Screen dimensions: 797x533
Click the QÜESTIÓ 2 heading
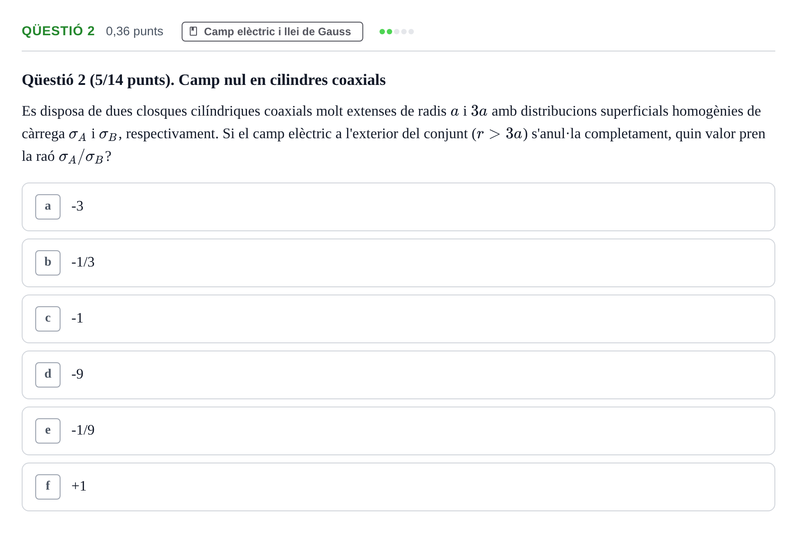pos(58,31)
